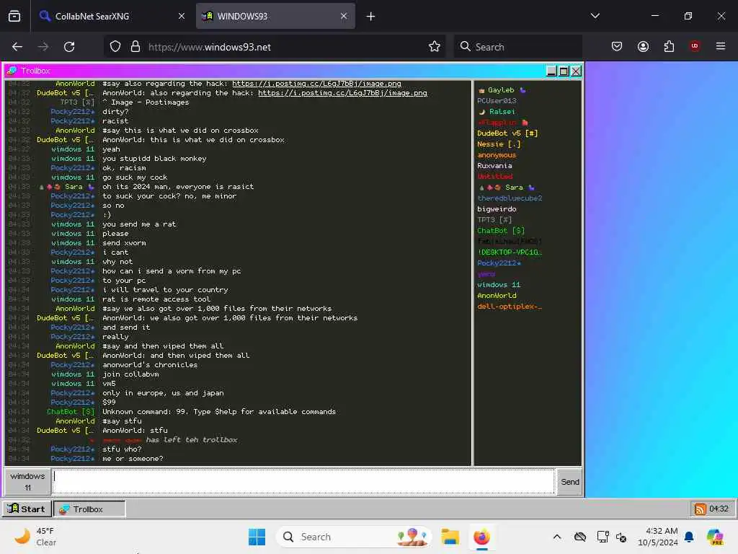The width and height of the screenshot is (738, 554).
Task: Send the chat message
Action: [x=569, y=481]
